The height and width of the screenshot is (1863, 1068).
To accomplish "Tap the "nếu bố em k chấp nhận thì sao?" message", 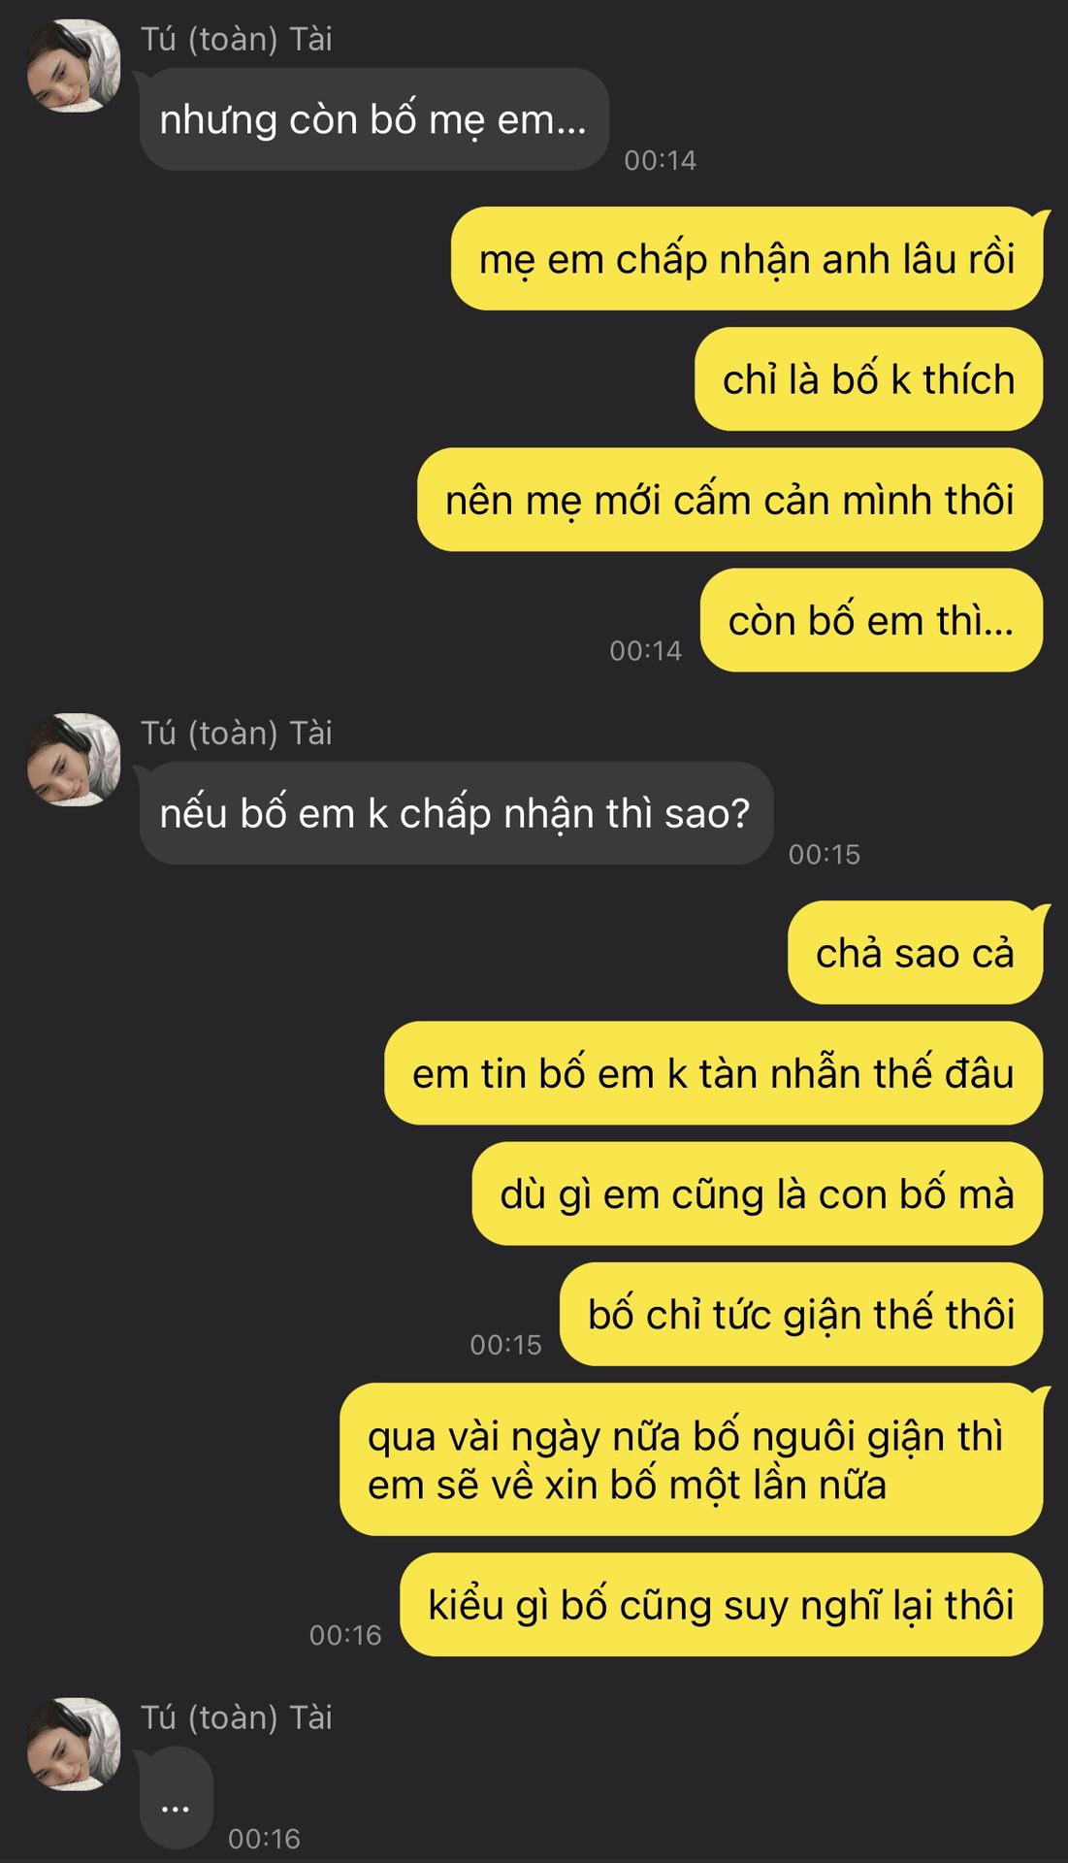I will coord(456,813).
